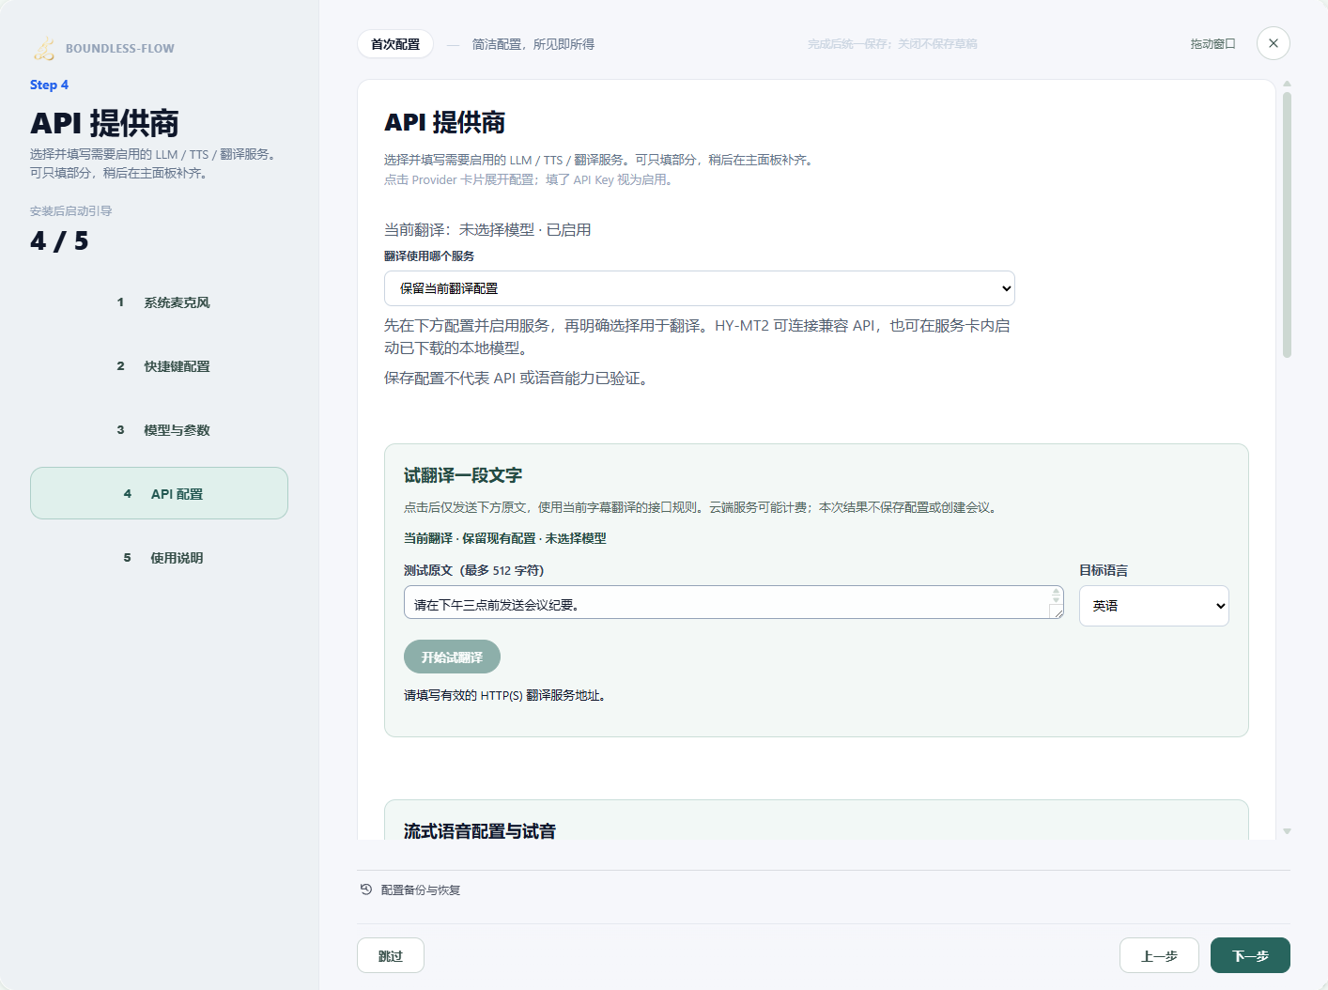The image size is (1328, 990).
Task: Click the main panel scrollbar thumb
Action: [1287, 224]
